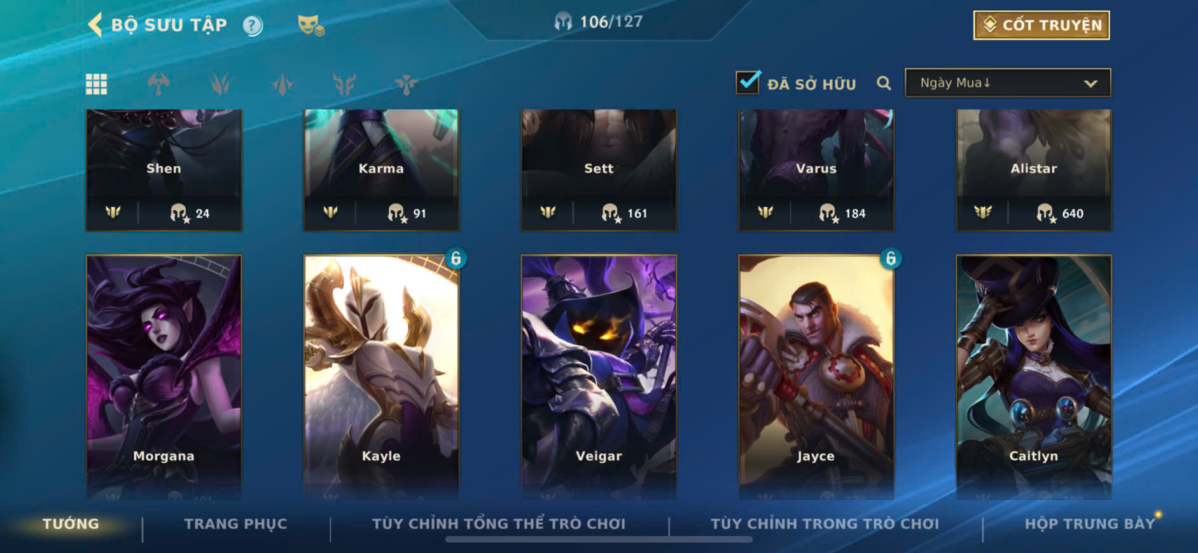Image resolution: width=1198 pixels, height=553 pixels.
Task: Open the champion search magnifier
Action: tap(884, 83)
